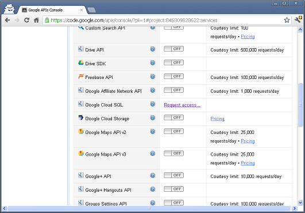Click Courtesy limit 10,000 requests/day text
Viewport: 305px width, 213px height.
click(x=246, y=176)
